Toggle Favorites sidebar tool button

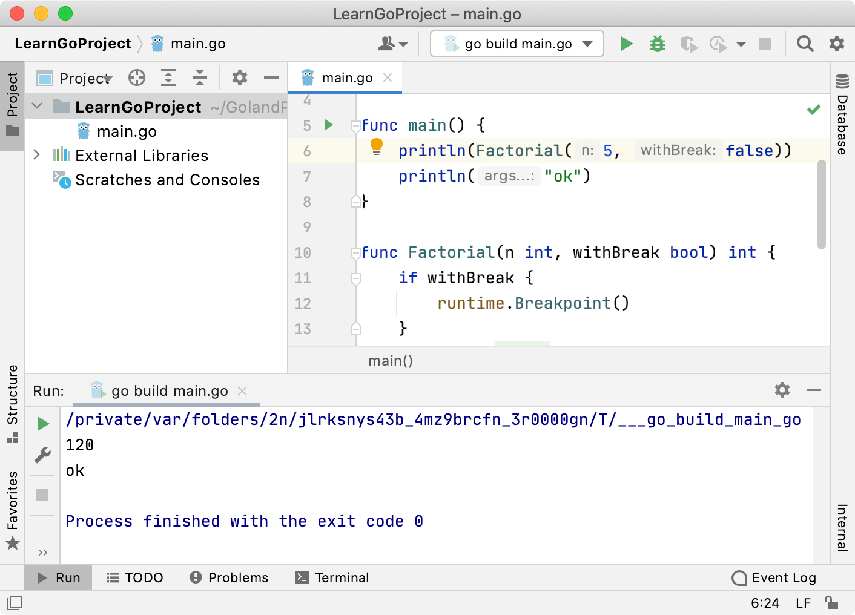(12, 510)
